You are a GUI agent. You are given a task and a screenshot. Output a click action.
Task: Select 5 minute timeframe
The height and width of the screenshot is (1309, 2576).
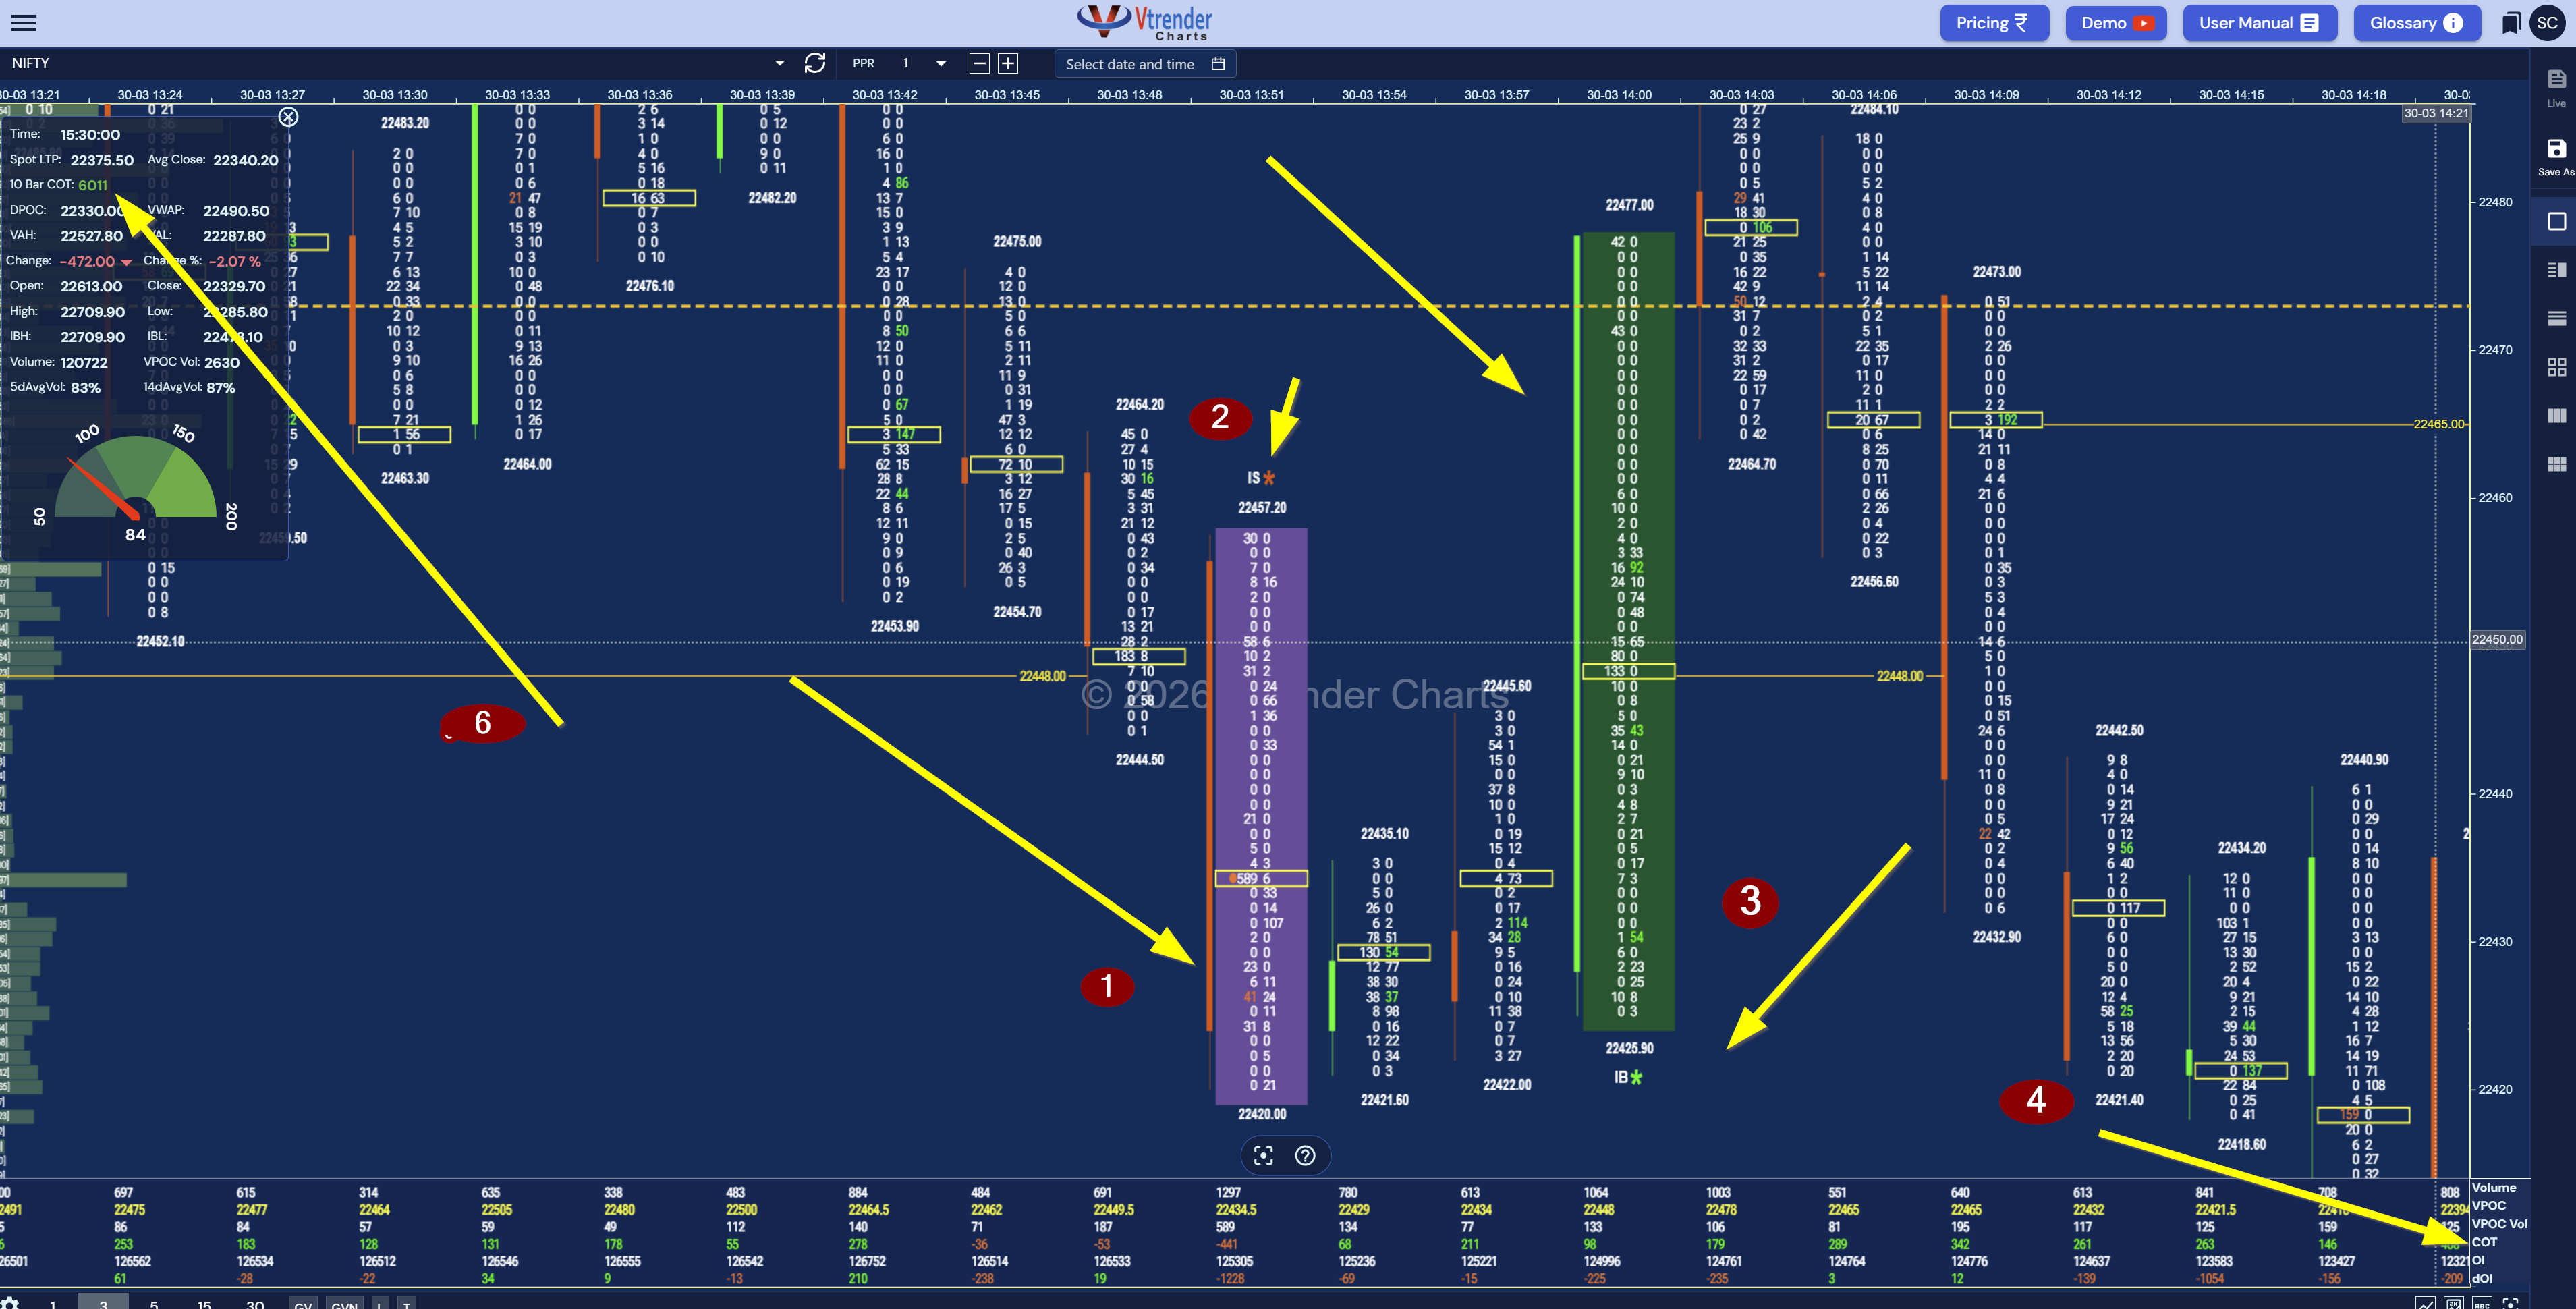click(153, 1303)
